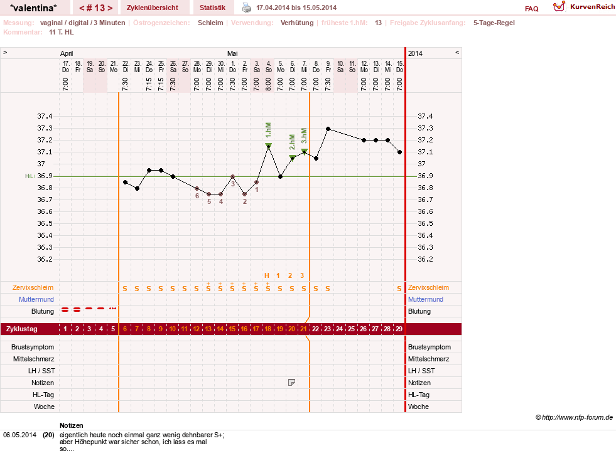Click the left Zervixschleim row label

pos(33,287)
